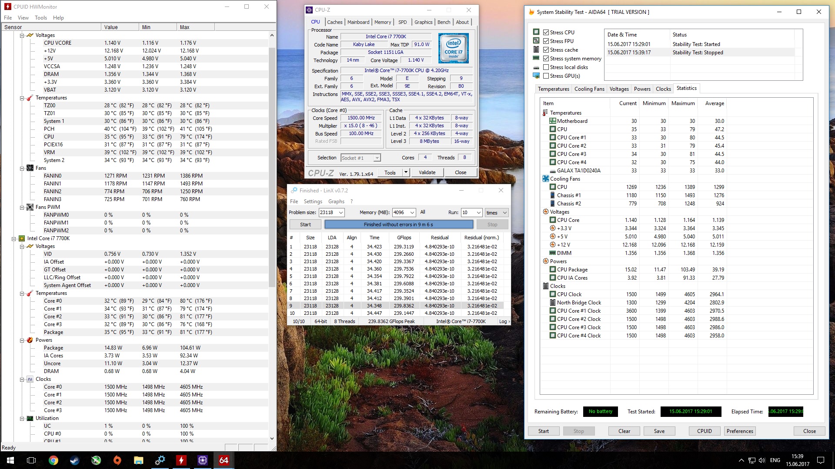The height and width of the screenshot is (469, 835).
Task: Click the Task View taskbar icon
Action: point(31,460)
